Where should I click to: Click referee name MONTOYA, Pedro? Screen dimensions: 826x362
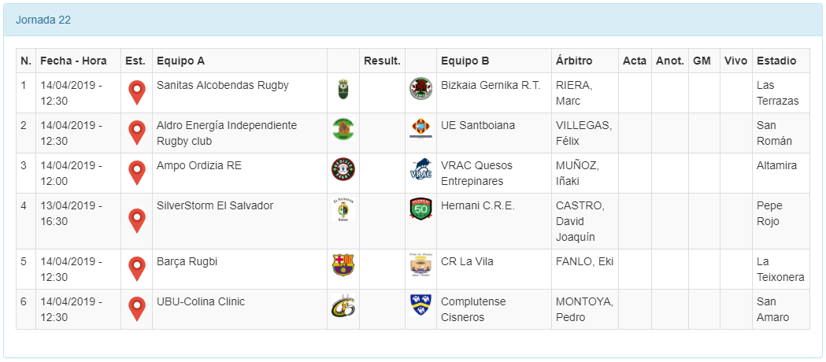(x=584, y=309)
